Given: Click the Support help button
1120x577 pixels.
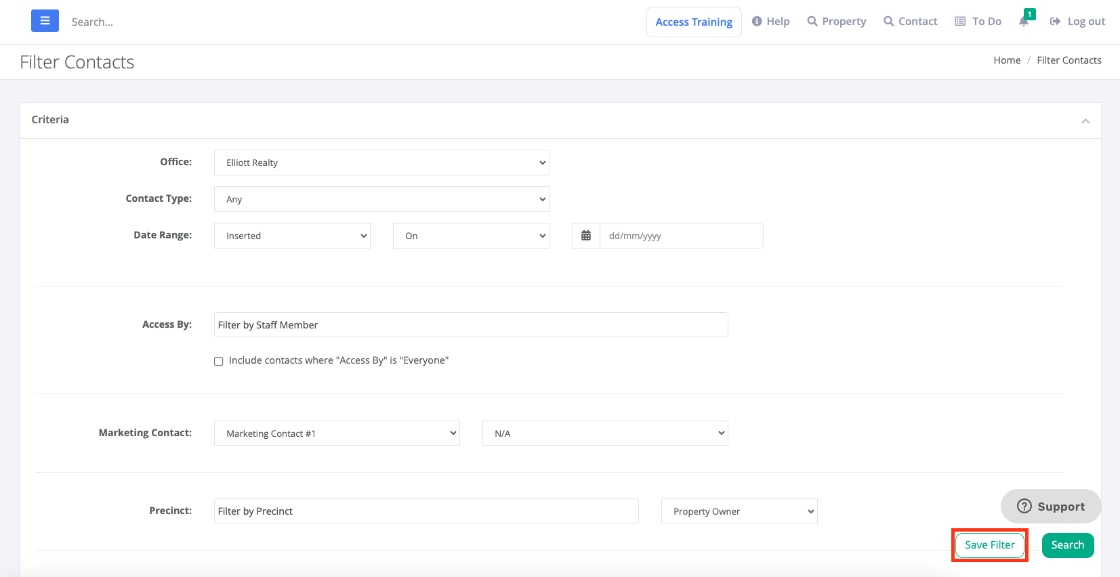Looking at the screenshot, I should click(1051, 506).
